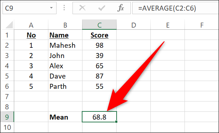Click the result cell showing 68.8
The image size is (219, 133).
(x=99, y=117)
